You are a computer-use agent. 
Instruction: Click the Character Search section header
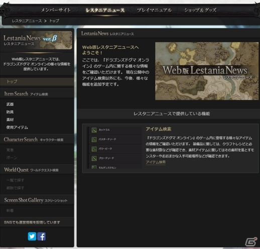tap(37, 140)
